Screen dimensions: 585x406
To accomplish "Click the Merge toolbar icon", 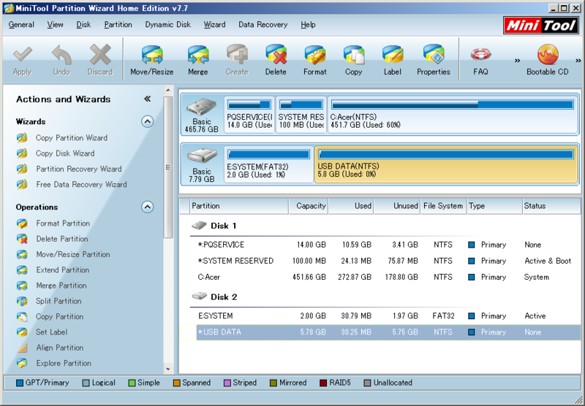I will pos(197,55).
